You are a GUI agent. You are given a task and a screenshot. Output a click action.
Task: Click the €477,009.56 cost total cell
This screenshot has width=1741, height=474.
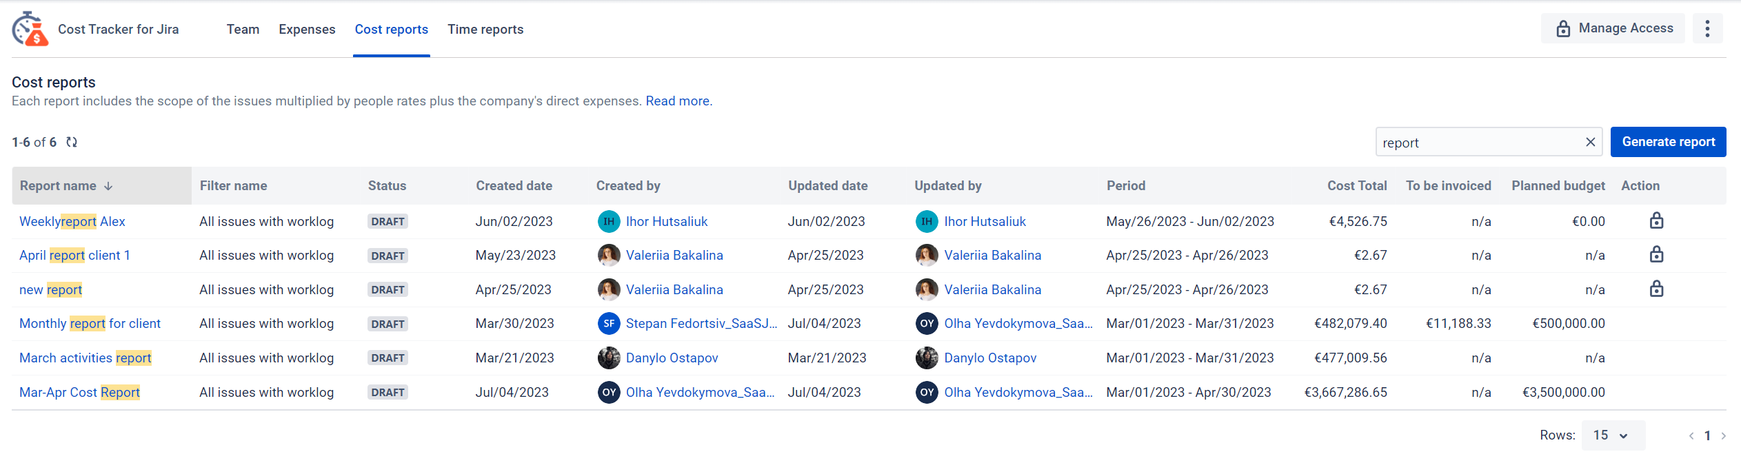(x=1350, y=358)
